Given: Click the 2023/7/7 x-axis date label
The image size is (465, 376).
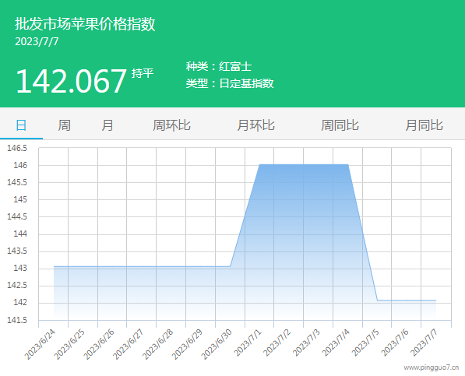Looking at the screenshot, I should 424,343.
